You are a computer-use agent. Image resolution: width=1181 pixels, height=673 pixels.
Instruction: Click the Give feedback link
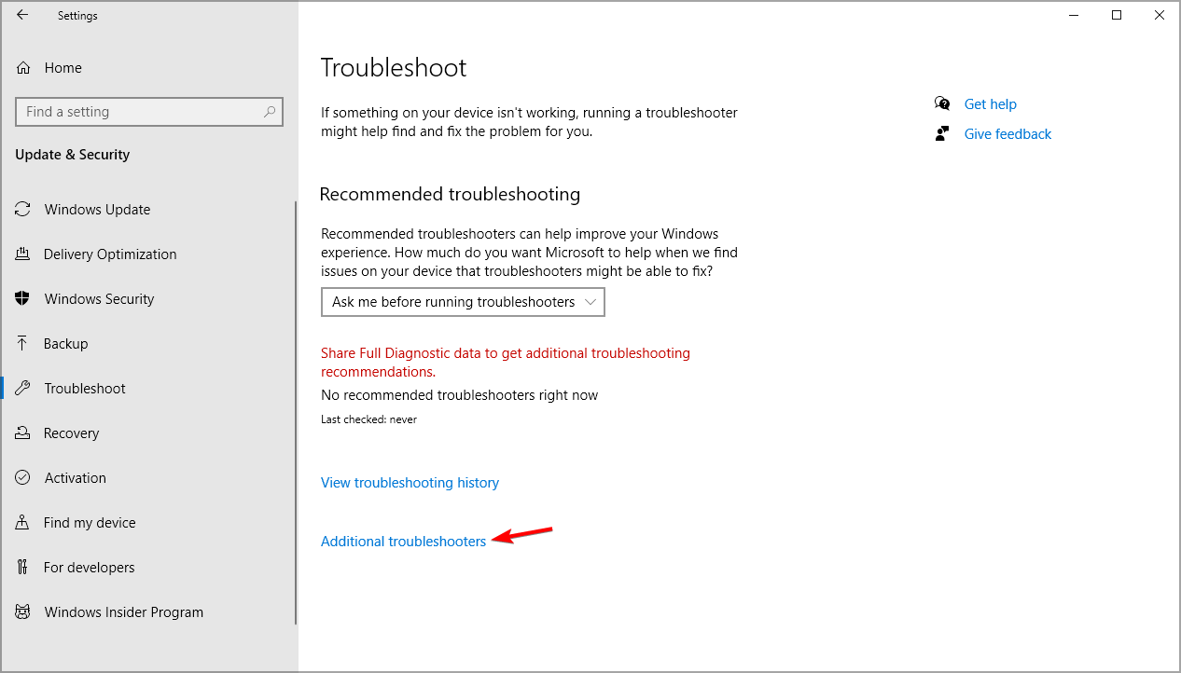(x=1007, y=134)
